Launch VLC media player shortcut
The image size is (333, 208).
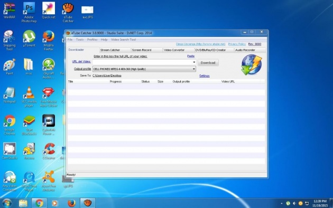pyautogui.click(x=29, y=97)
